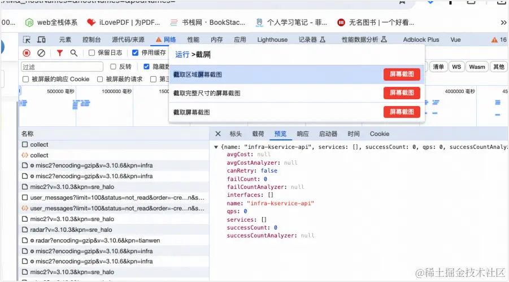This screenshot has width=509, height=282.
Task: Click the WS filter button
Action: point(456,67)
